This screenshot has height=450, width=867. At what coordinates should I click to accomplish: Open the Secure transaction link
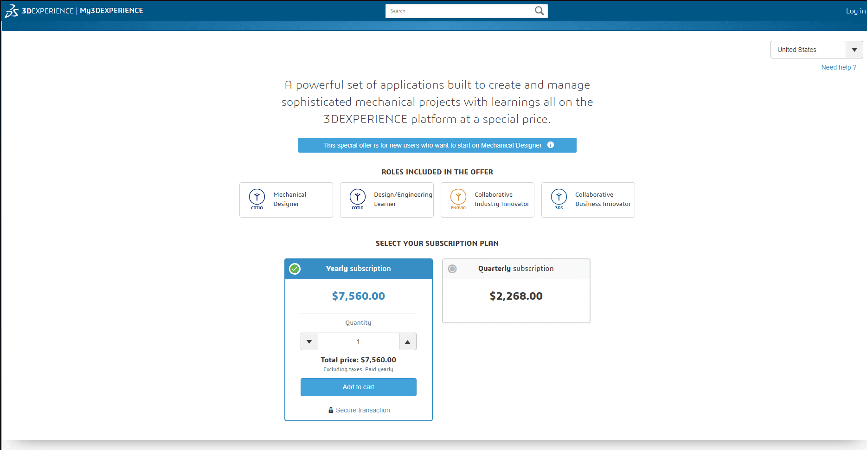tap(363, 410)
